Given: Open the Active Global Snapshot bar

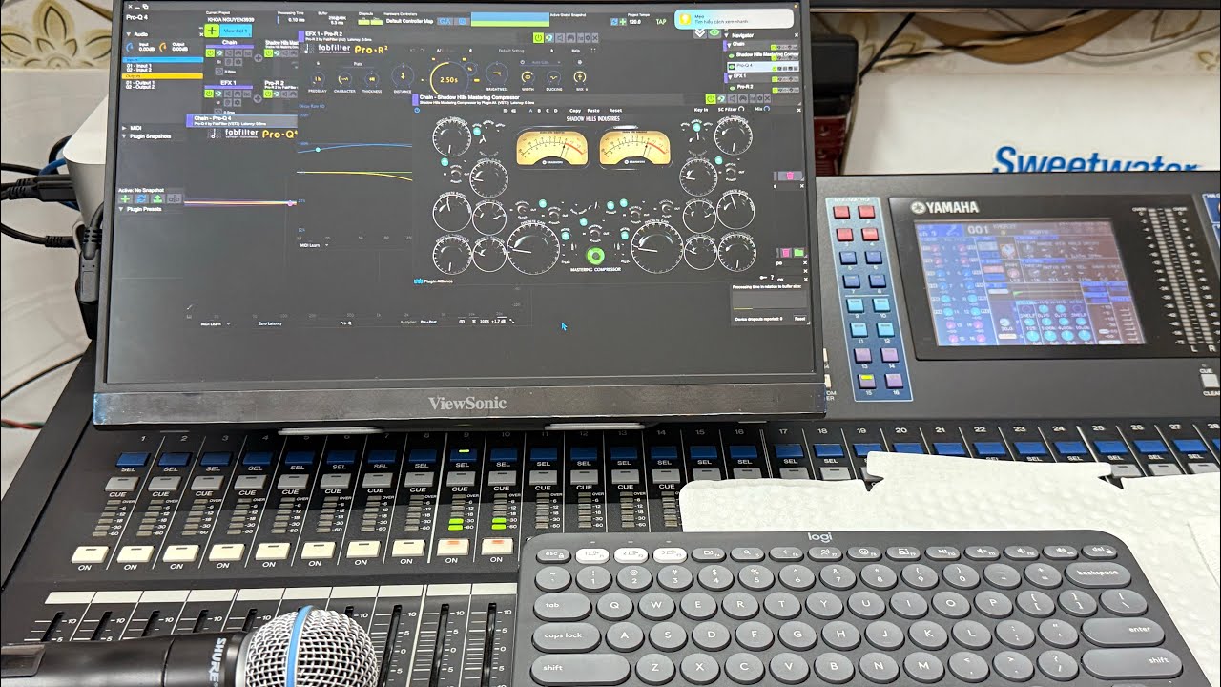Looking at the screenshot, I should click(x=509, y=19).
